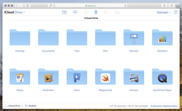Screen dimensions: 182x111
Task: Go back in Safari history
Action: (x=17, y=6)
